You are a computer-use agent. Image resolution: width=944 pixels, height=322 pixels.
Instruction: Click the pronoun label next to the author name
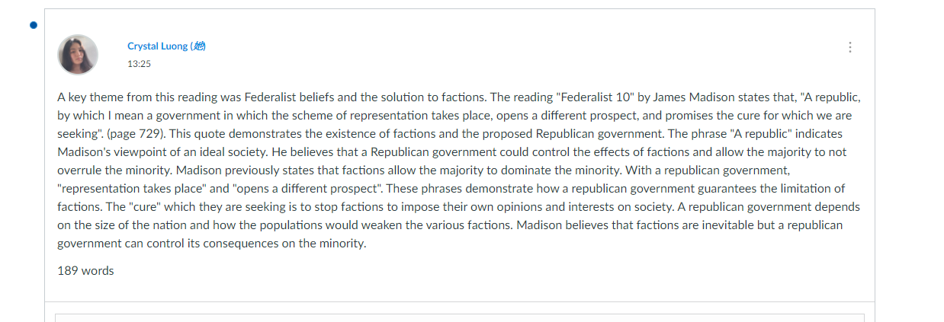197,46
